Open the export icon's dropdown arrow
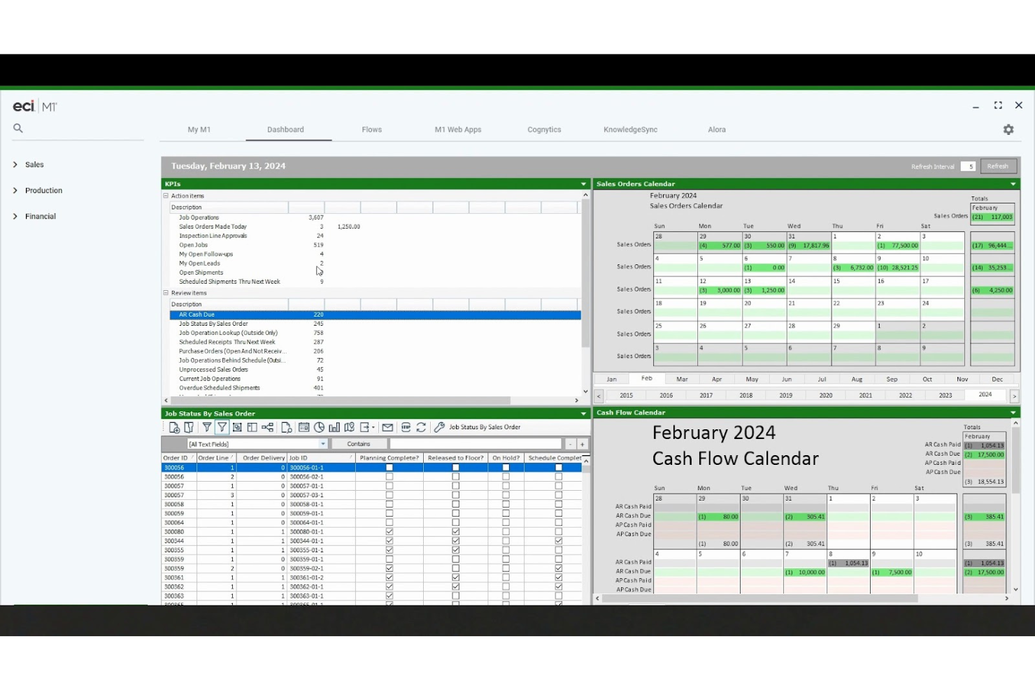The width and height of the screenshot is (1035, 690). 373,427
